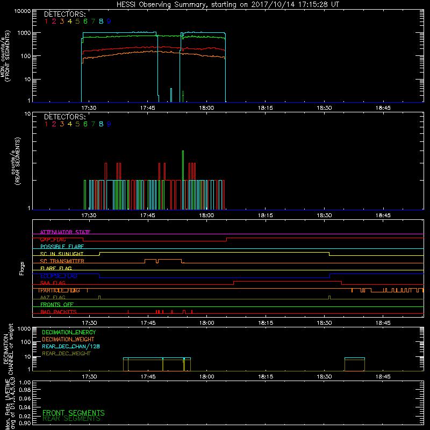Click detector number 5 in the front segments legend
This screenshot has width=430, height=430.
(x=77, y=21)
